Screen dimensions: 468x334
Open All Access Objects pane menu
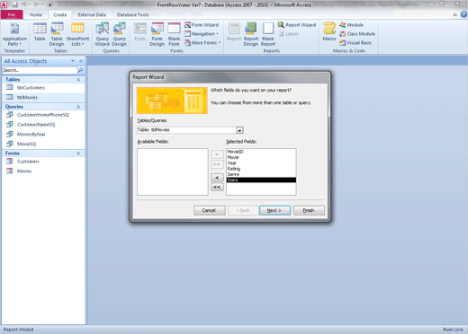[x=73, y=61]
